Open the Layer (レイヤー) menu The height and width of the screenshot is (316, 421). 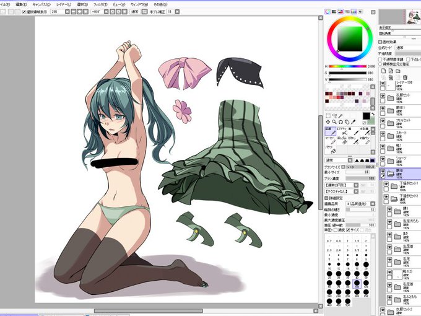point(64,4)
